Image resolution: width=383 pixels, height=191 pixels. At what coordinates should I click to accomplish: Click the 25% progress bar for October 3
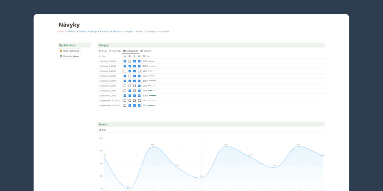tap(152, 86)
